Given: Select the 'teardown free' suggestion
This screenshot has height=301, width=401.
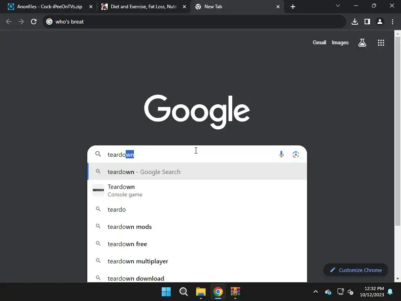Looking at the screenshot, I should click(x=197, y=244).
